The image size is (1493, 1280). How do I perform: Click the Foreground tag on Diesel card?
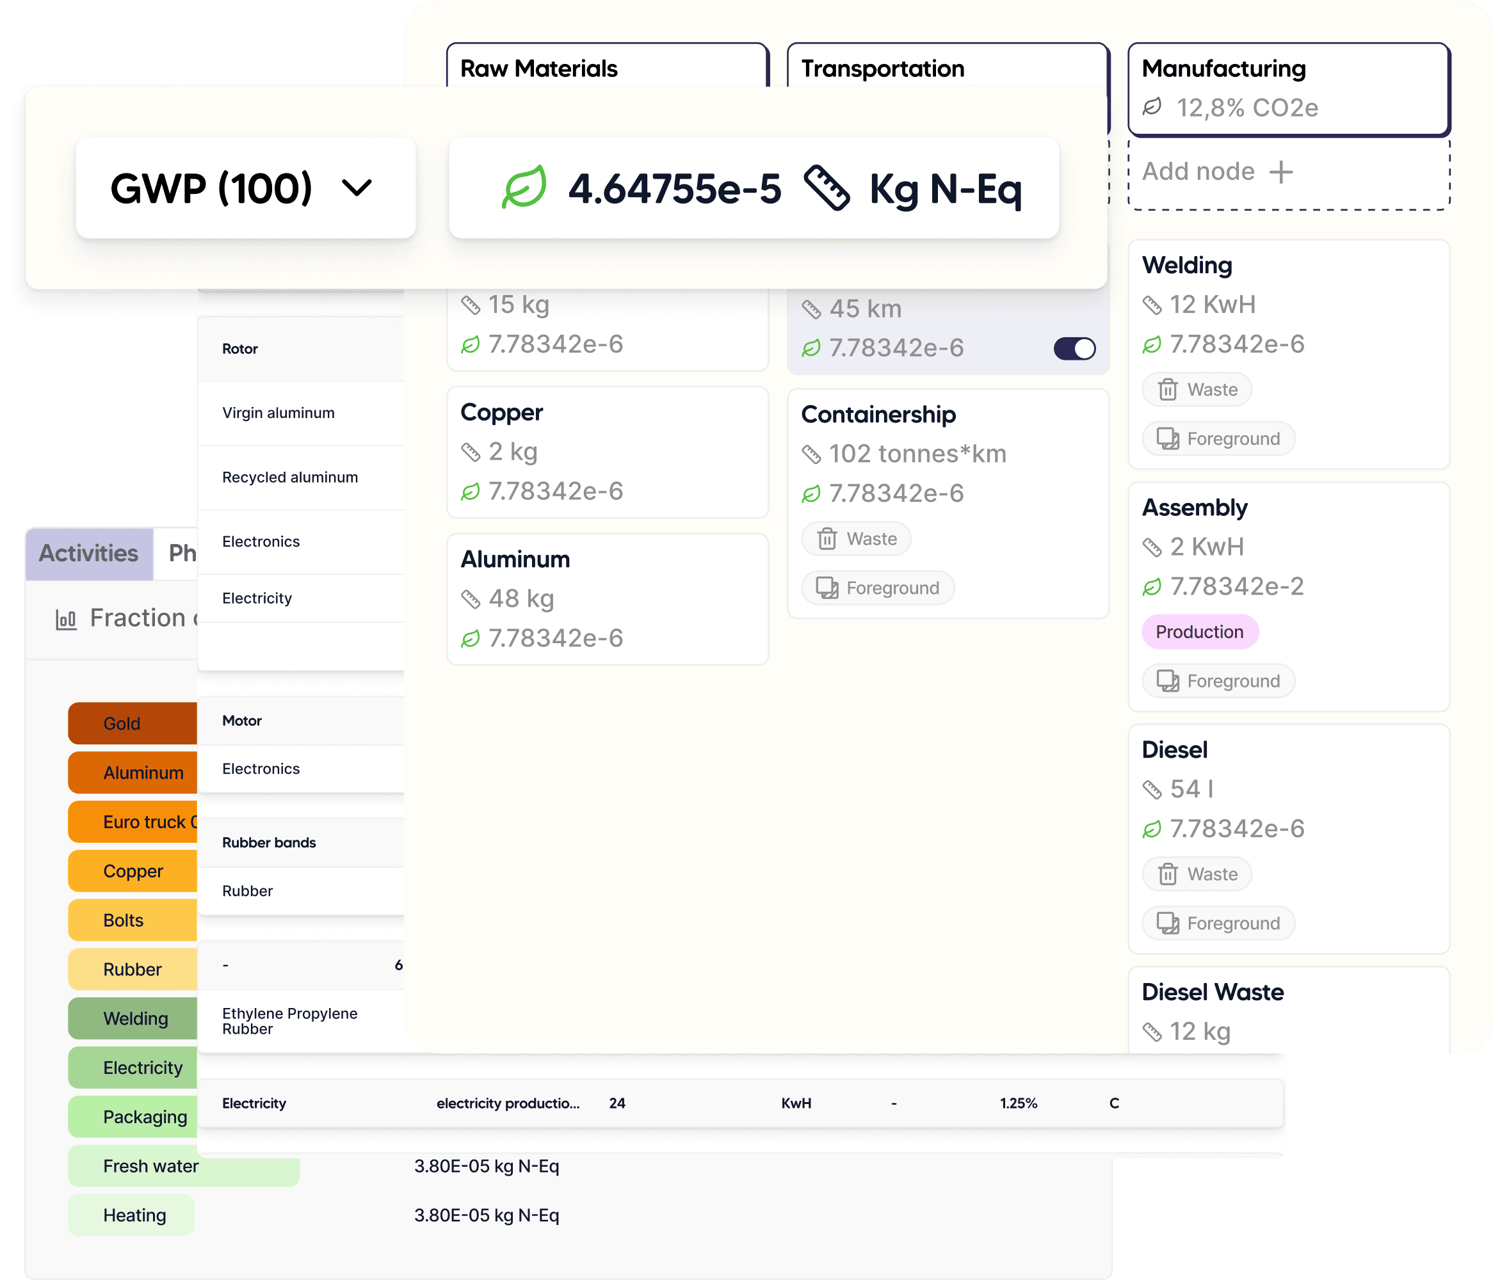(1218, 924)
